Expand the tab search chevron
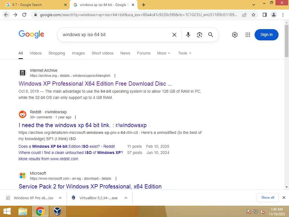Image resolution: width=289 pixels, height=217 pixels. 254,5
